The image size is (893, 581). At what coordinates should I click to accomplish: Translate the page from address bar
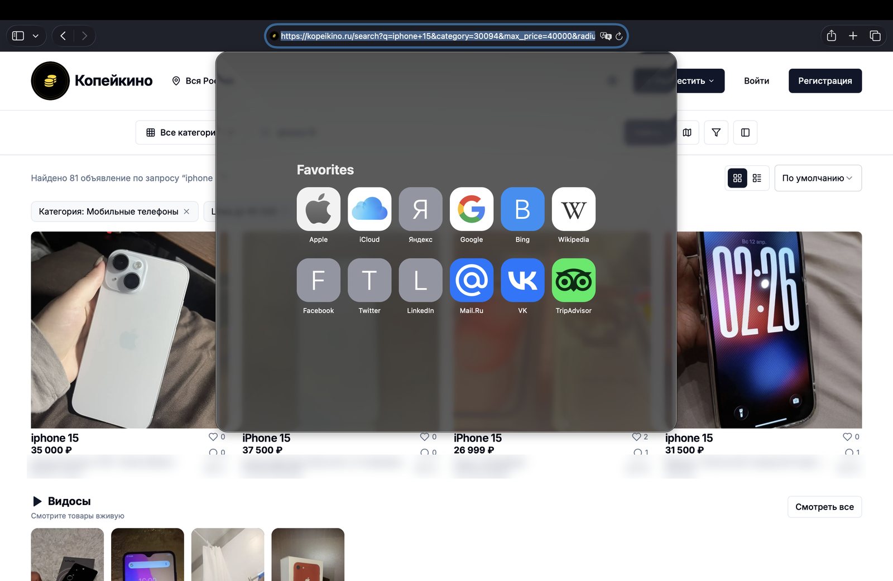[x=606, y=36]
